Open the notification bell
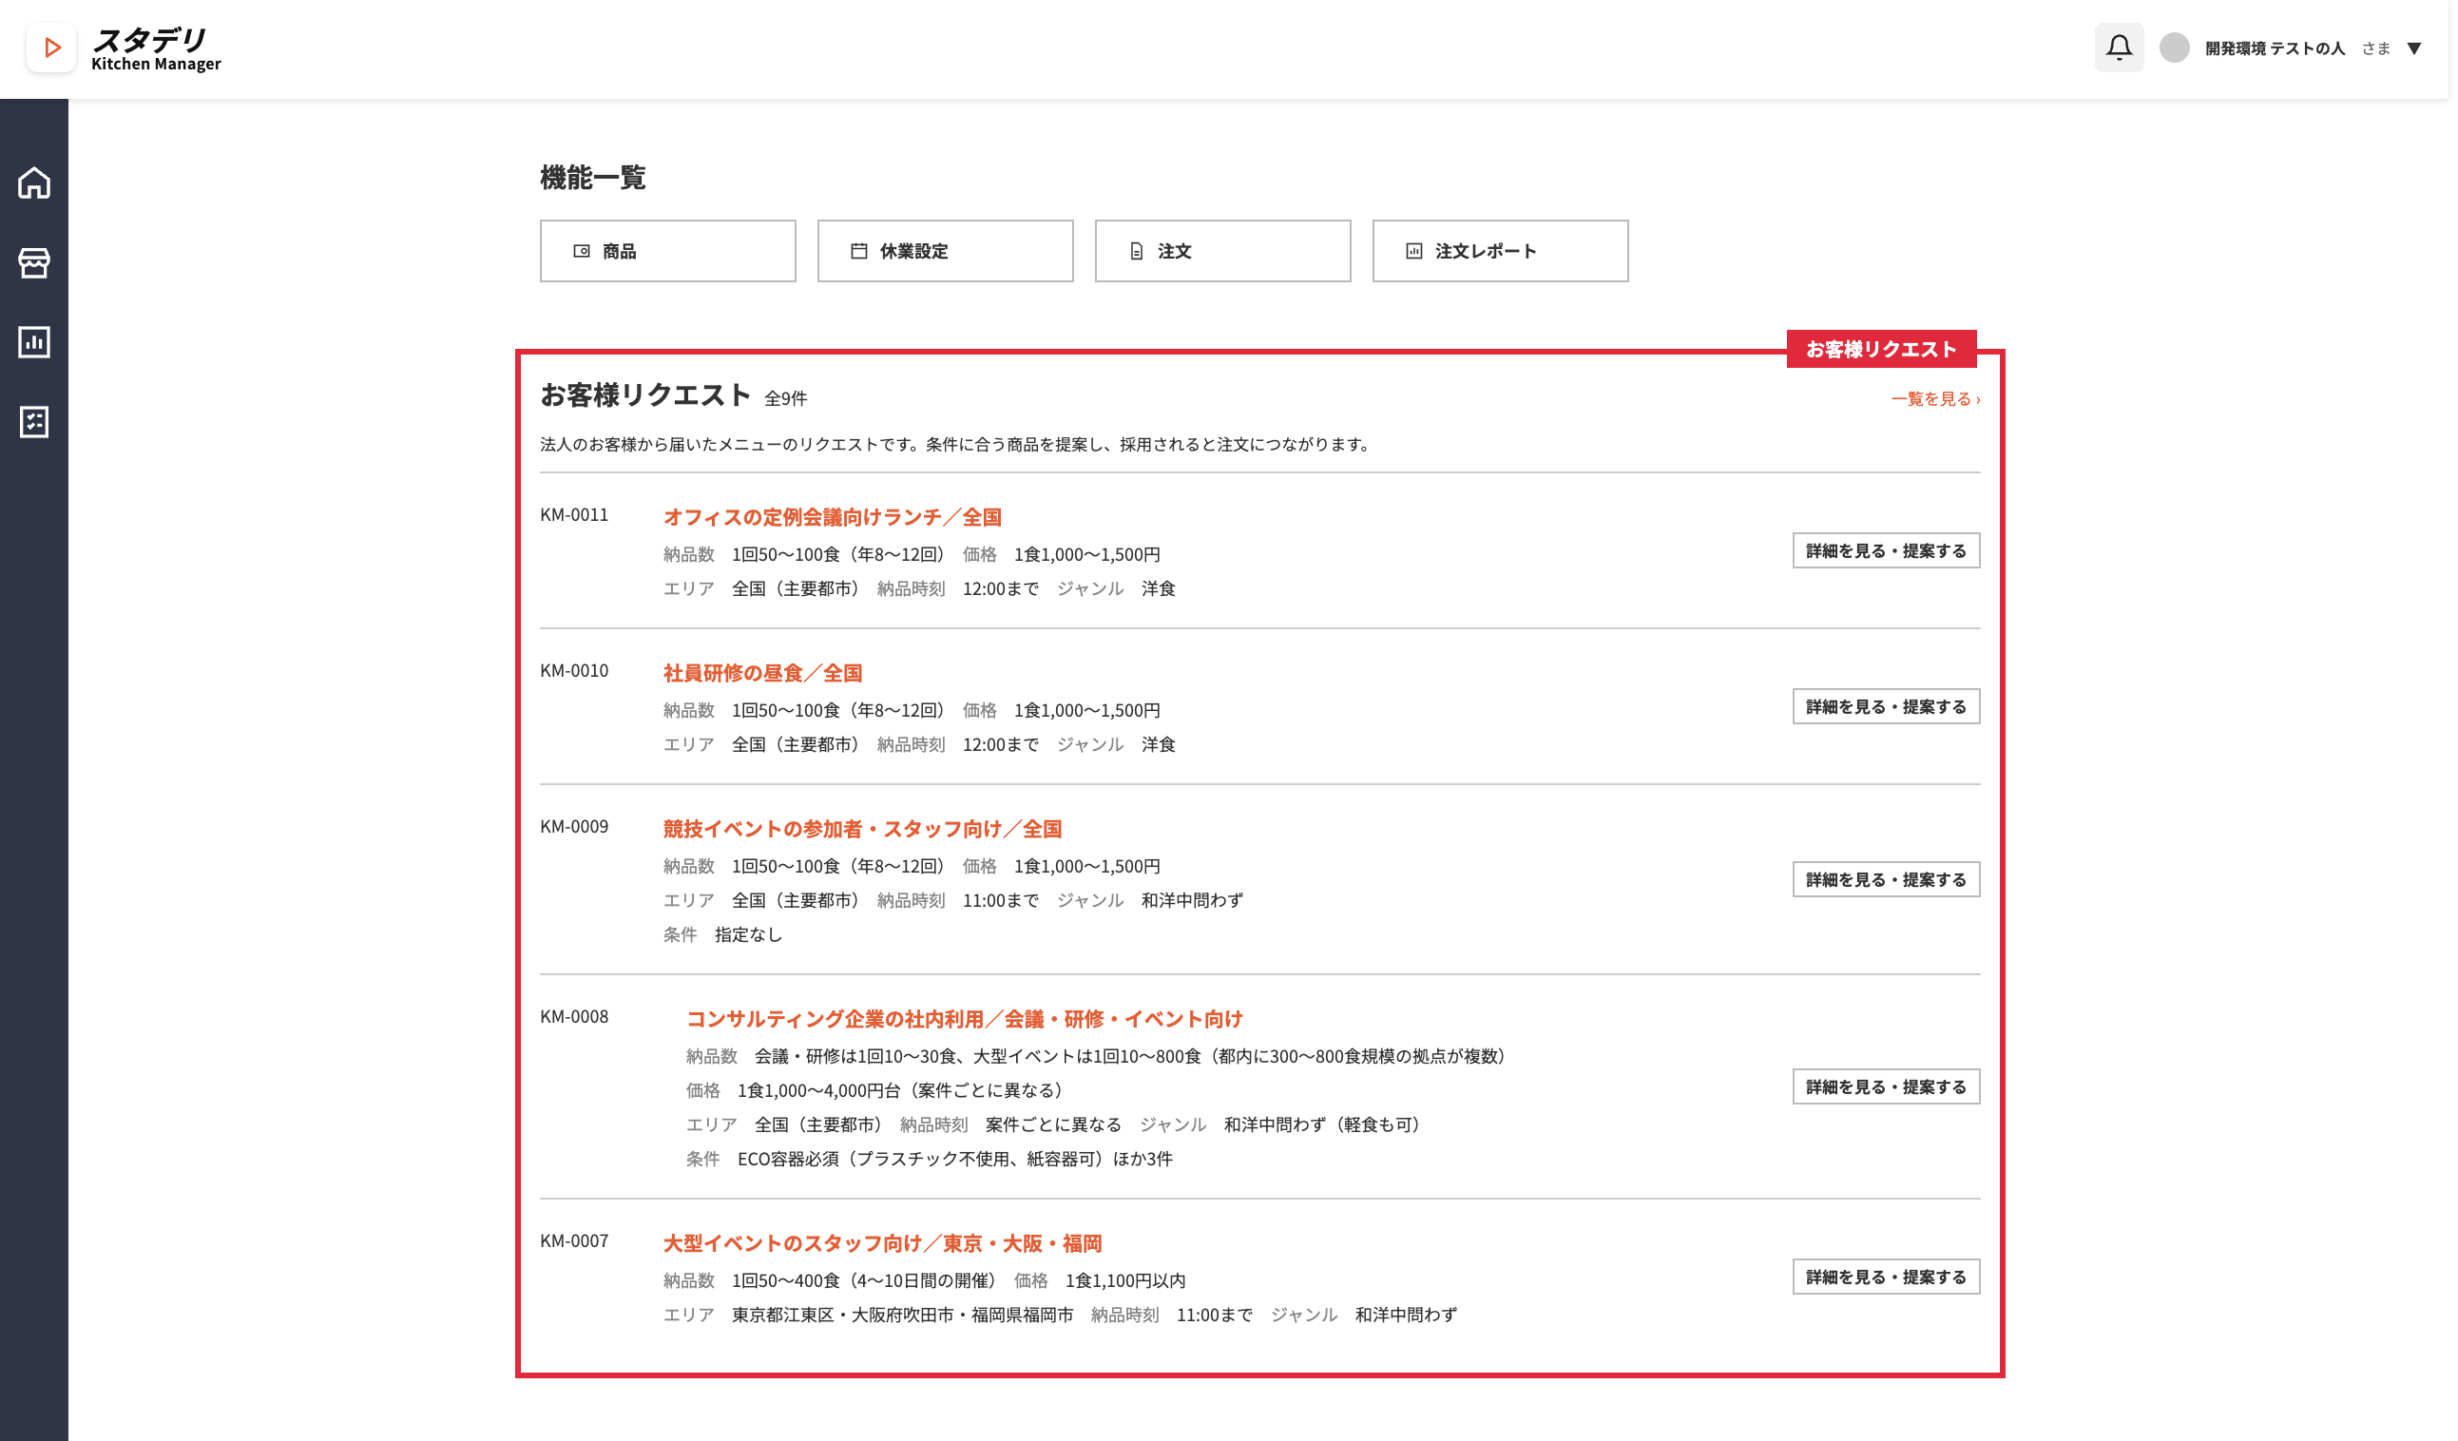Viewport: 2458px width, 1441px height. pyautogui.click(x=2119, y=48)
